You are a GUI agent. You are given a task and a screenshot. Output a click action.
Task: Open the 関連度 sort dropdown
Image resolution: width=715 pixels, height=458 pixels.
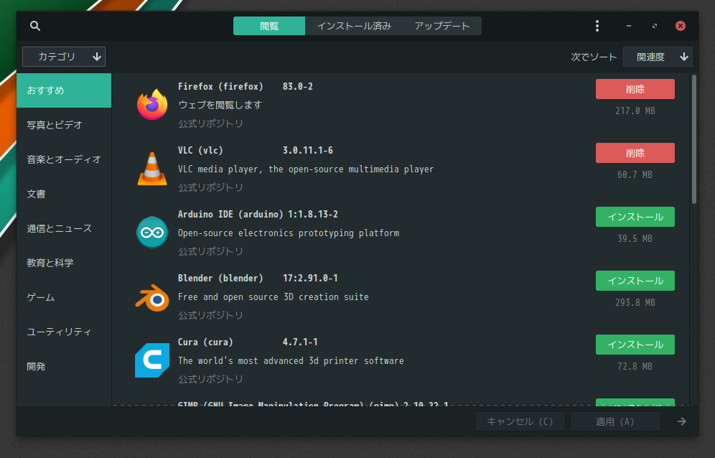[x=658, y=57]
